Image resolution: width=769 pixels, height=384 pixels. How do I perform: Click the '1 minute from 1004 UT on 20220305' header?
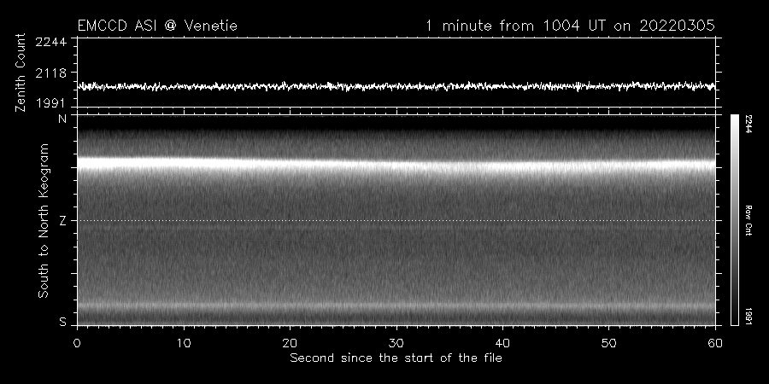point(570,26)
